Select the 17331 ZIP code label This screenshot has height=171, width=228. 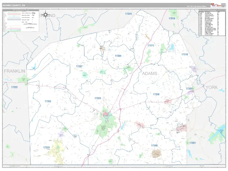point(192,143)
